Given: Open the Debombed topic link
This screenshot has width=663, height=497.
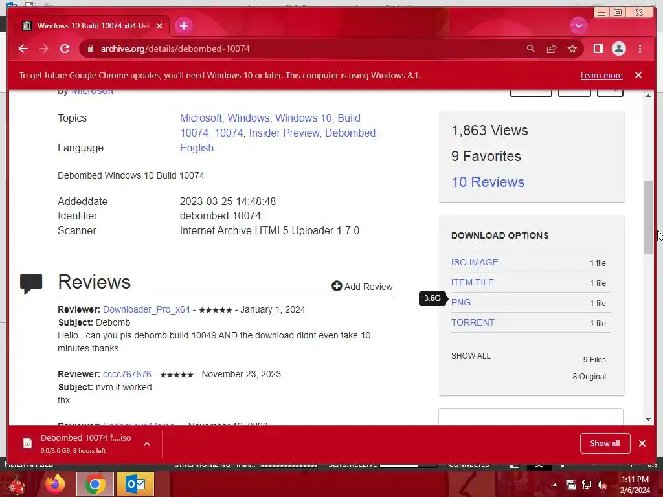Looking at the screenshot, I should pos(350,133).
